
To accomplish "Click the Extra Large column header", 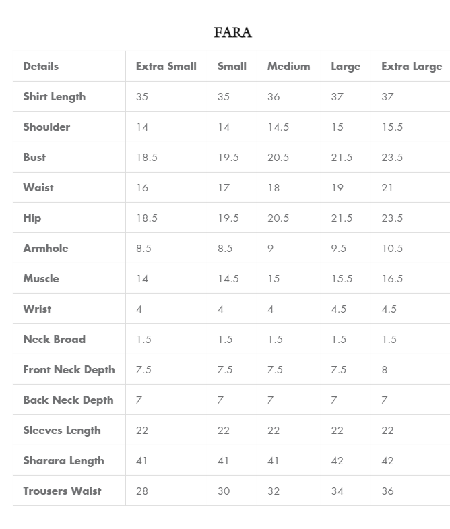I will coord(412,66).
